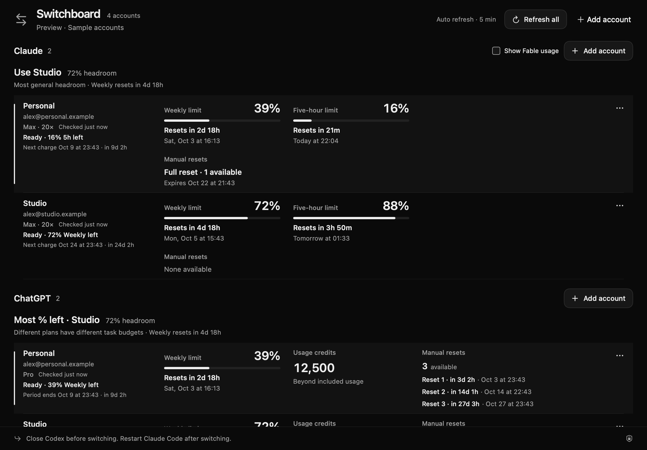Click 'Reset 1 · in 3d 2h' entry
Viewport: 647px width, 450px height.
(x=448, y=380)
